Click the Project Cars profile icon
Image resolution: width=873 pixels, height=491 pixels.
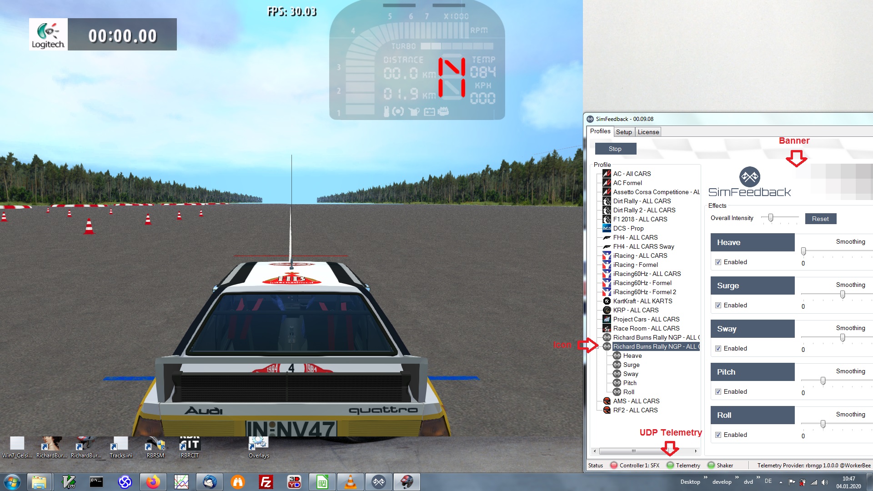click(607, 319)
